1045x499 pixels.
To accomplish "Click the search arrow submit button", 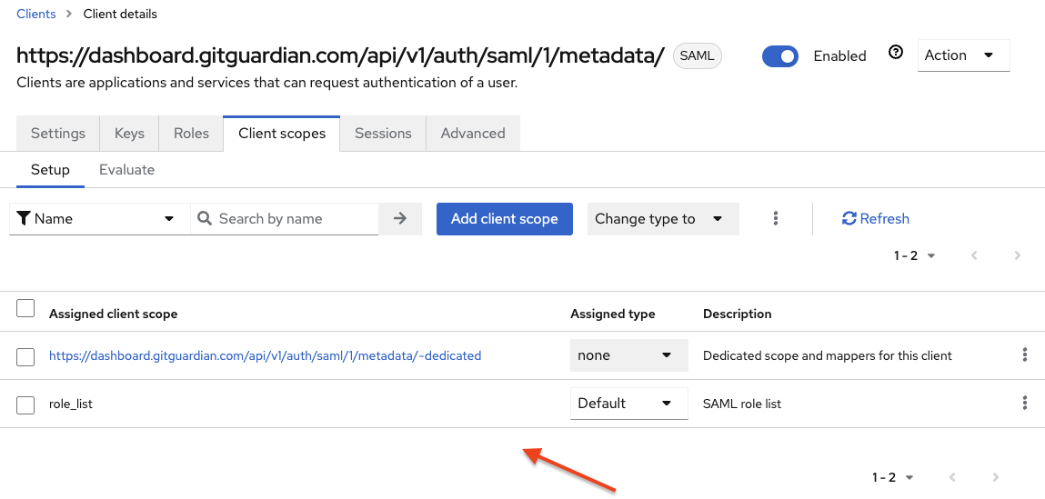I will coord(400,218).
